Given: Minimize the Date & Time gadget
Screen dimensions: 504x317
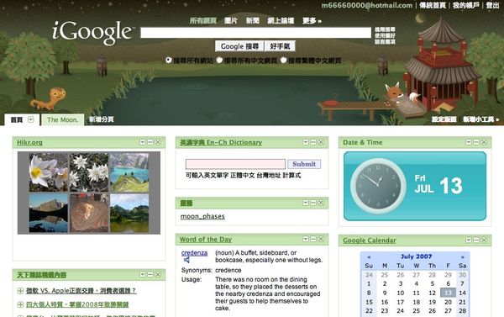Looking at the screenshot, I should 476,142.
